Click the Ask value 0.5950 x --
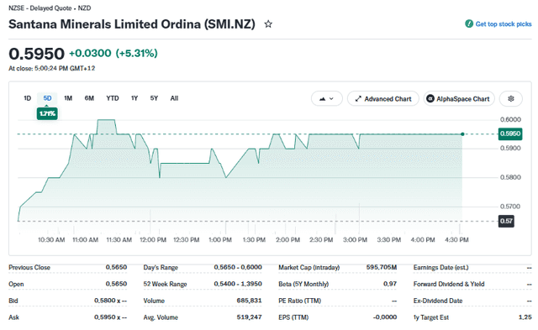Viewport: 538px width, 330px height. [x=110, y=317]
